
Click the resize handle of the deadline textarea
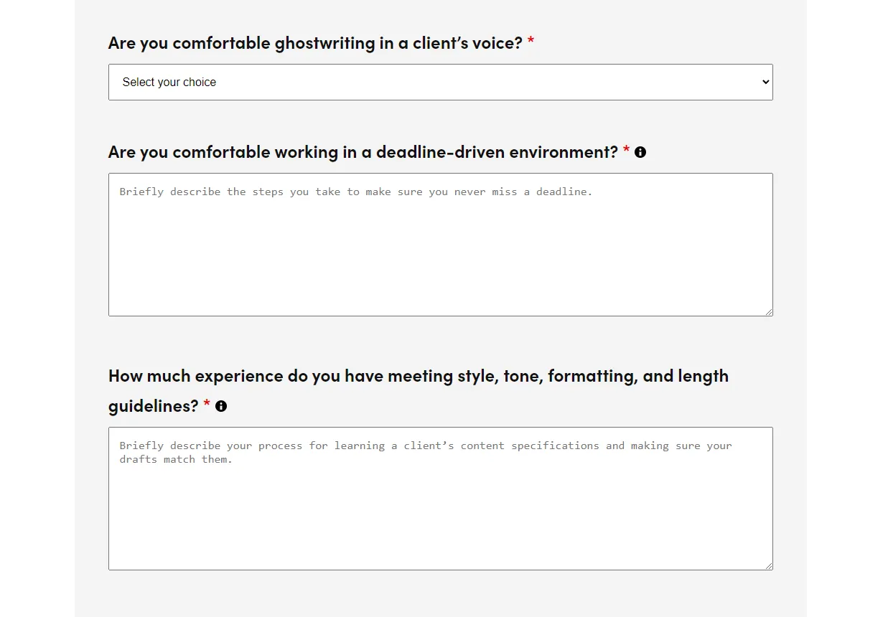tap(769, 311)
